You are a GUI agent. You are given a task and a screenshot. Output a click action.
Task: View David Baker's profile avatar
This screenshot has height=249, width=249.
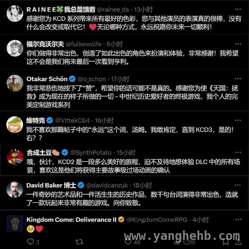(15, 189)
